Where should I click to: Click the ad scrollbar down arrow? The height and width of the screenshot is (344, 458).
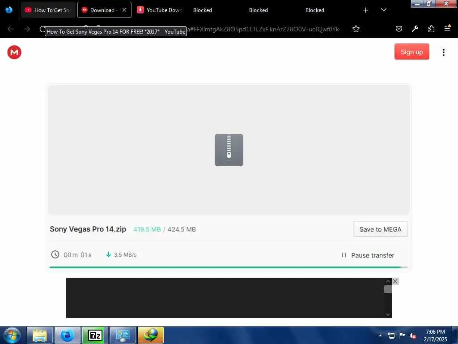(388, 314)
